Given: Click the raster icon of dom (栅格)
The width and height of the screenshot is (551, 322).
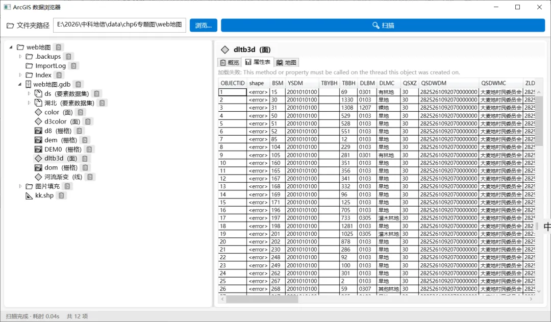Looking at the screenshot, I should coord(38,168).
